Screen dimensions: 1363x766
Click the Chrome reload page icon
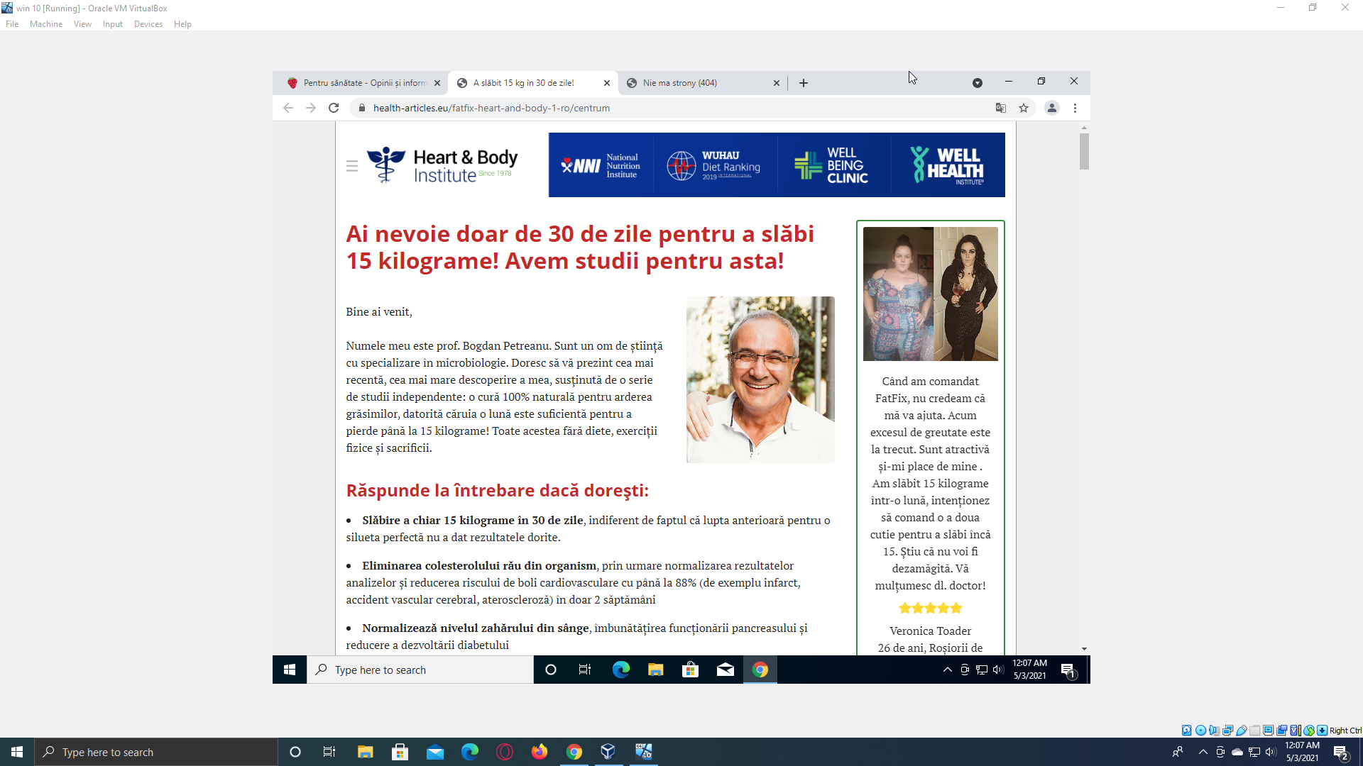334,108
